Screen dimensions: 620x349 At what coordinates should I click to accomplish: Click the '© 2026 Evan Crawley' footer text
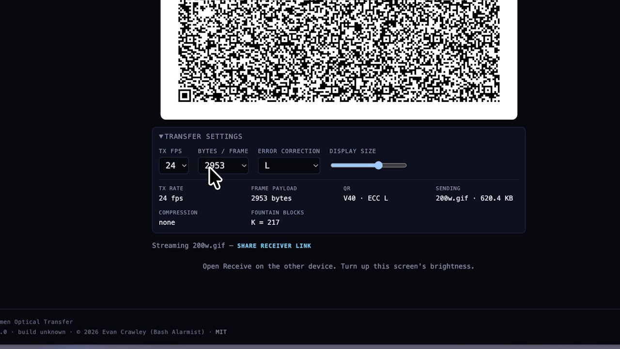140,332
